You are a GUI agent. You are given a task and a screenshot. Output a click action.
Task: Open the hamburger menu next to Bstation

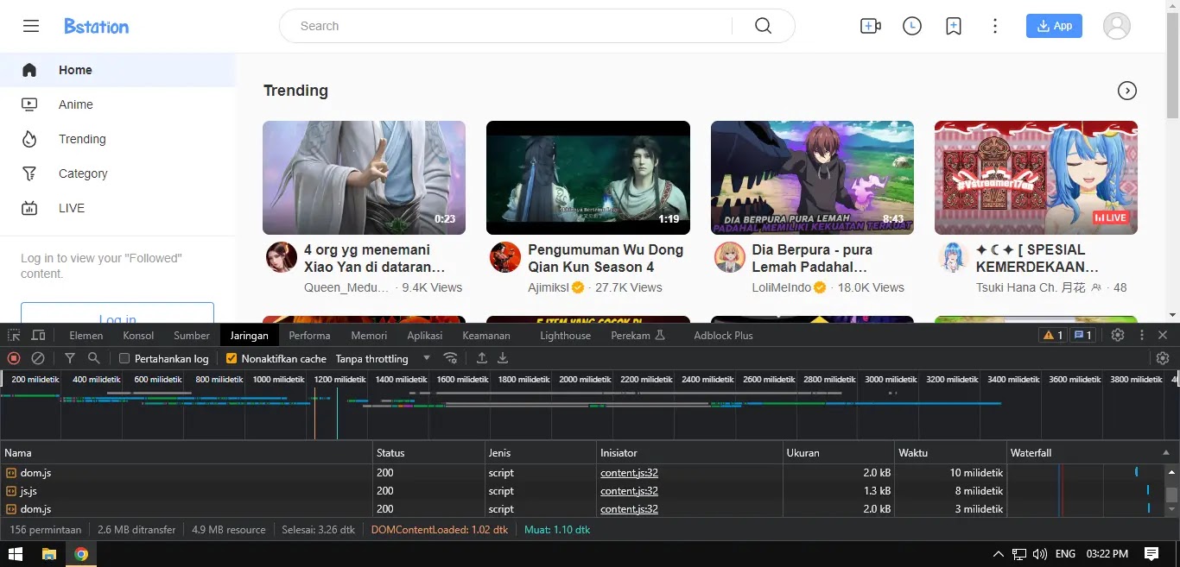31,26
